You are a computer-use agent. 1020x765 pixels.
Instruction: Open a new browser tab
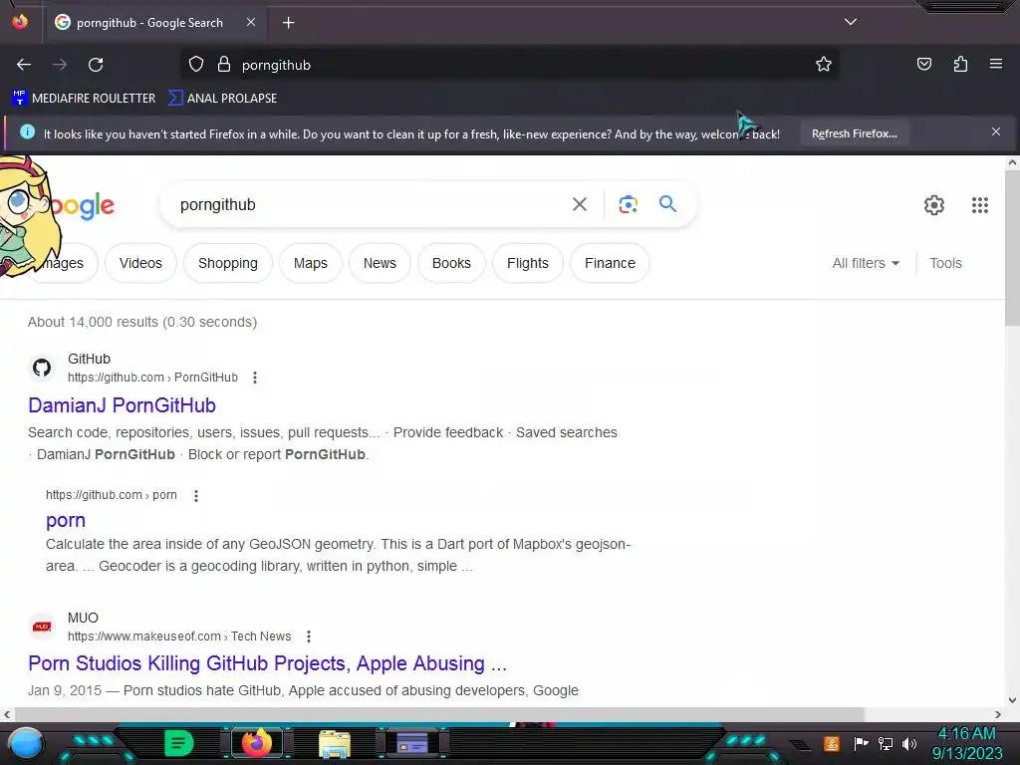[x=288, y=23]
